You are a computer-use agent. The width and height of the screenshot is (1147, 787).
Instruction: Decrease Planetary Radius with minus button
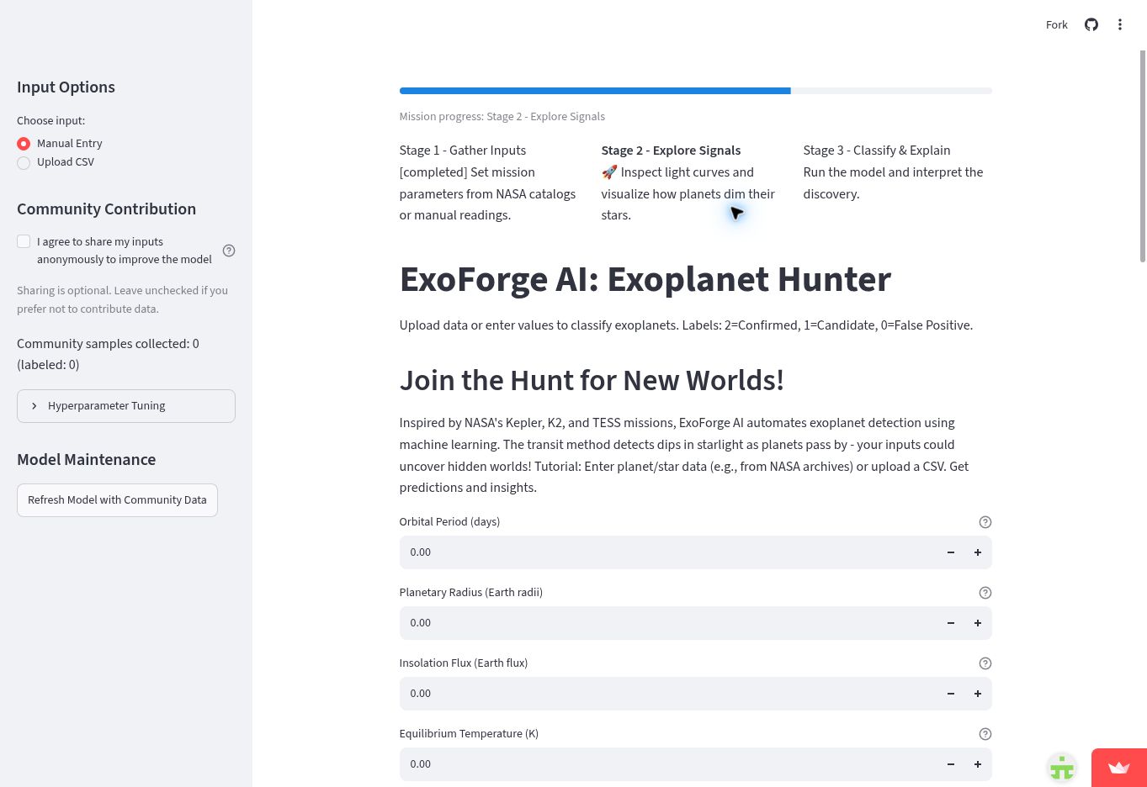coord(951,623)
